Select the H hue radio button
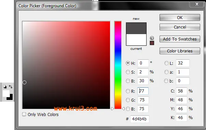Screen dimensions: 206x130 click(x=128, y=63)
